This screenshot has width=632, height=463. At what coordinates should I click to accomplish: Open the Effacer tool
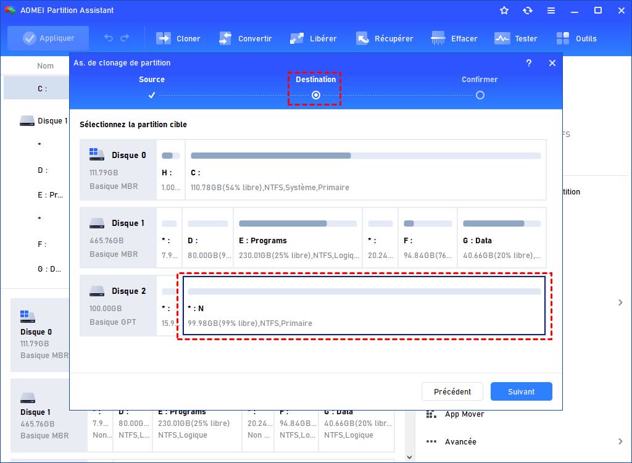tap(454, 38)
